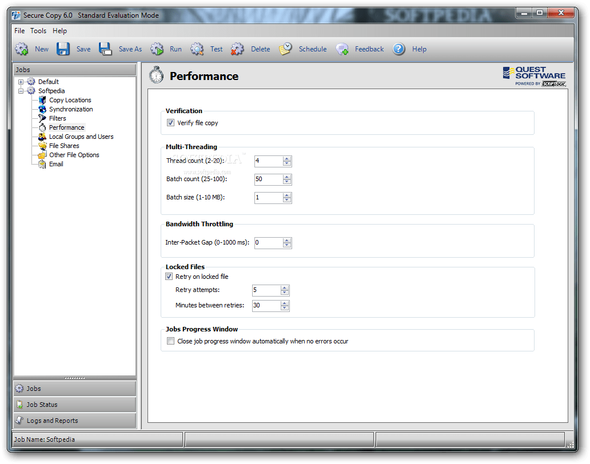The image size is (590, 464).
Task: Expand the Default job node
Action: pyautogui.click(x=21, y=81)
